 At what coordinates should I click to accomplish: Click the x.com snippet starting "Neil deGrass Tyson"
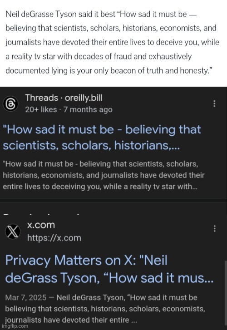point(105,309)
